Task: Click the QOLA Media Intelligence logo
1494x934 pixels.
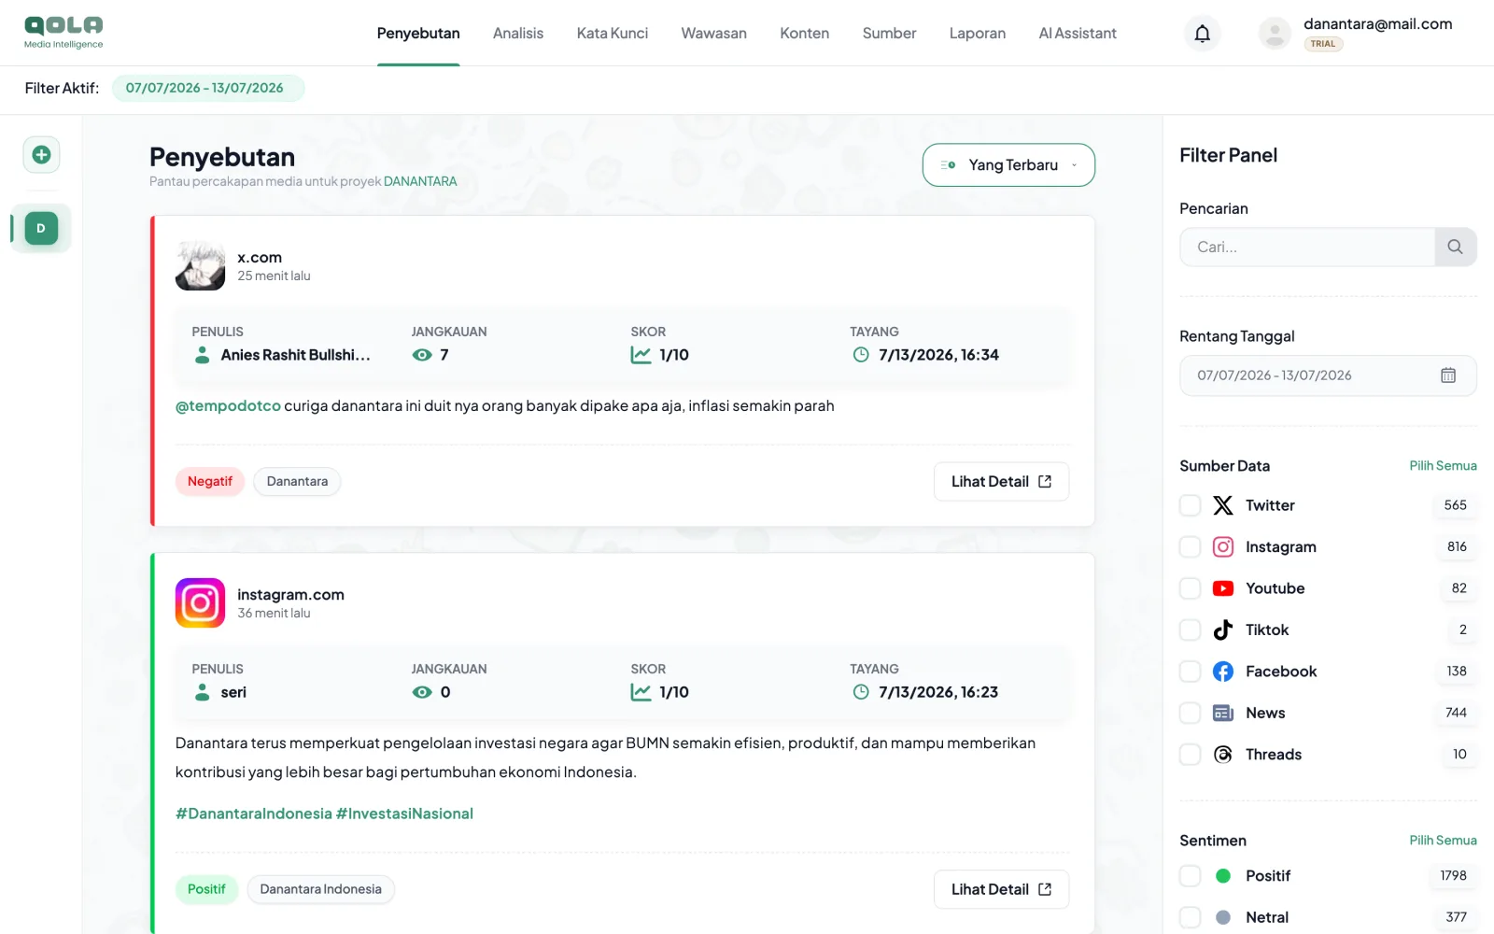Action: click(x=63, y=33)
